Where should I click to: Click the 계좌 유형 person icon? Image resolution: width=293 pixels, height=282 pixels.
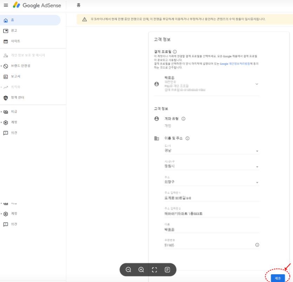click(157, 118)
